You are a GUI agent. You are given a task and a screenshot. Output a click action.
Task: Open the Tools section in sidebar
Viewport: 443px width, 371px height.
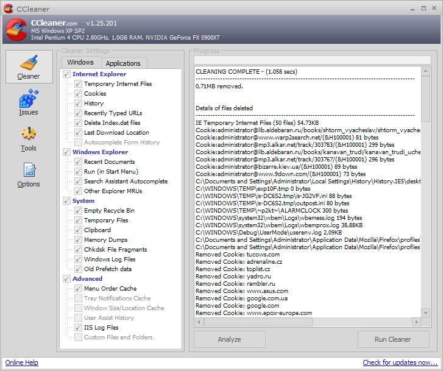pos(29,138)
